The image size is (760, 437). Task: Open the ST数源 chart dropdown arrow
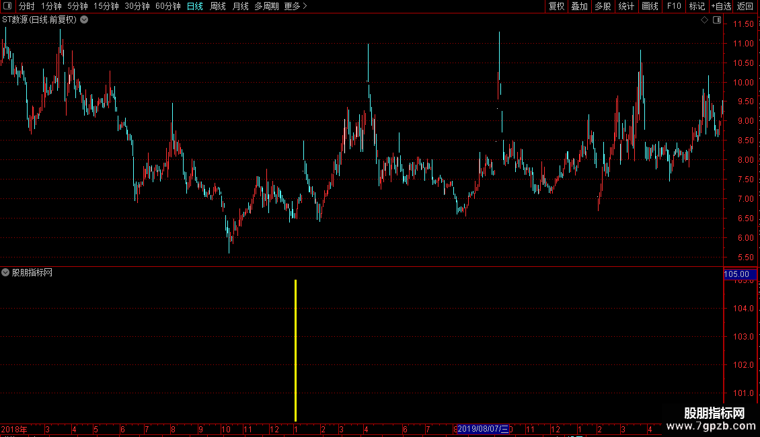84,20
